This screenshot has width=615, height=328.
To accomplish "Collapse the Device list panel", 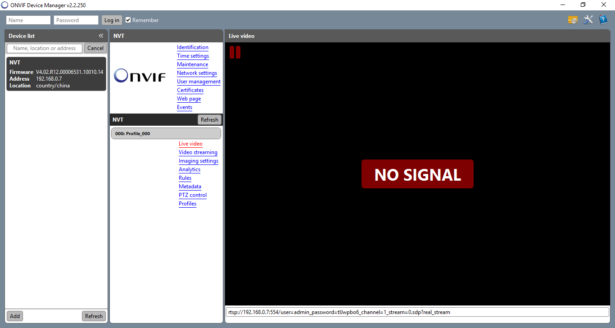I will [x=101, y=36].
